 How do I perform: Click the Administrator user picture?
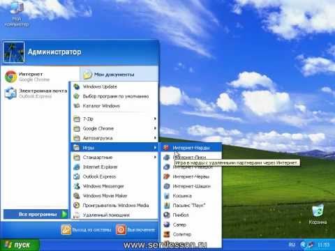(x=14, y=52)
